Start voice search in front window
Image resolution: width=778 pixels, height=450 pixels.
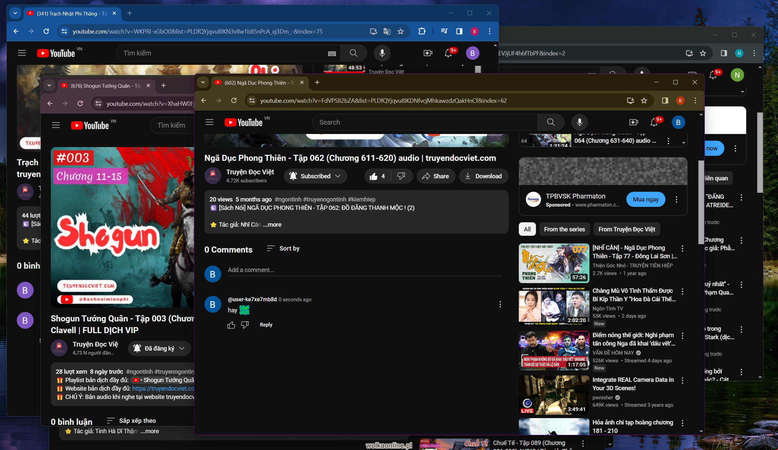[x=580, y=122]
